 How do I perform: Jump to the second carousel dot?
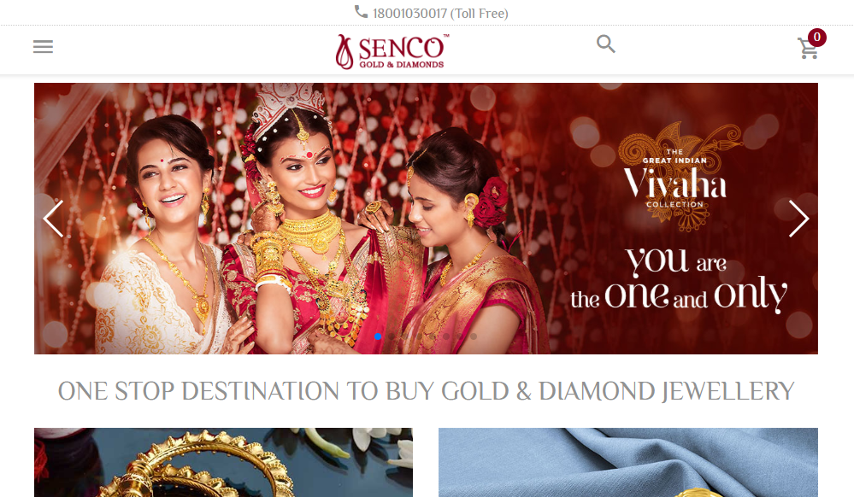(x=391, y=336)
